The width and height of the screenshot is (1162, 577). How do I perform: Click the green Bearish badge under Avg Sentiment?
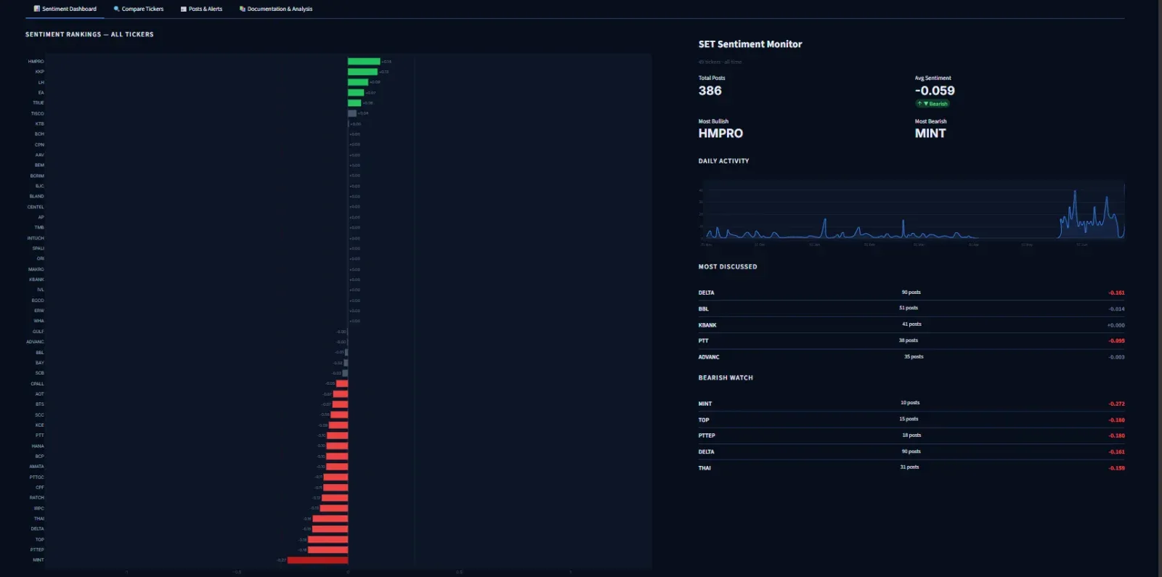933,104
